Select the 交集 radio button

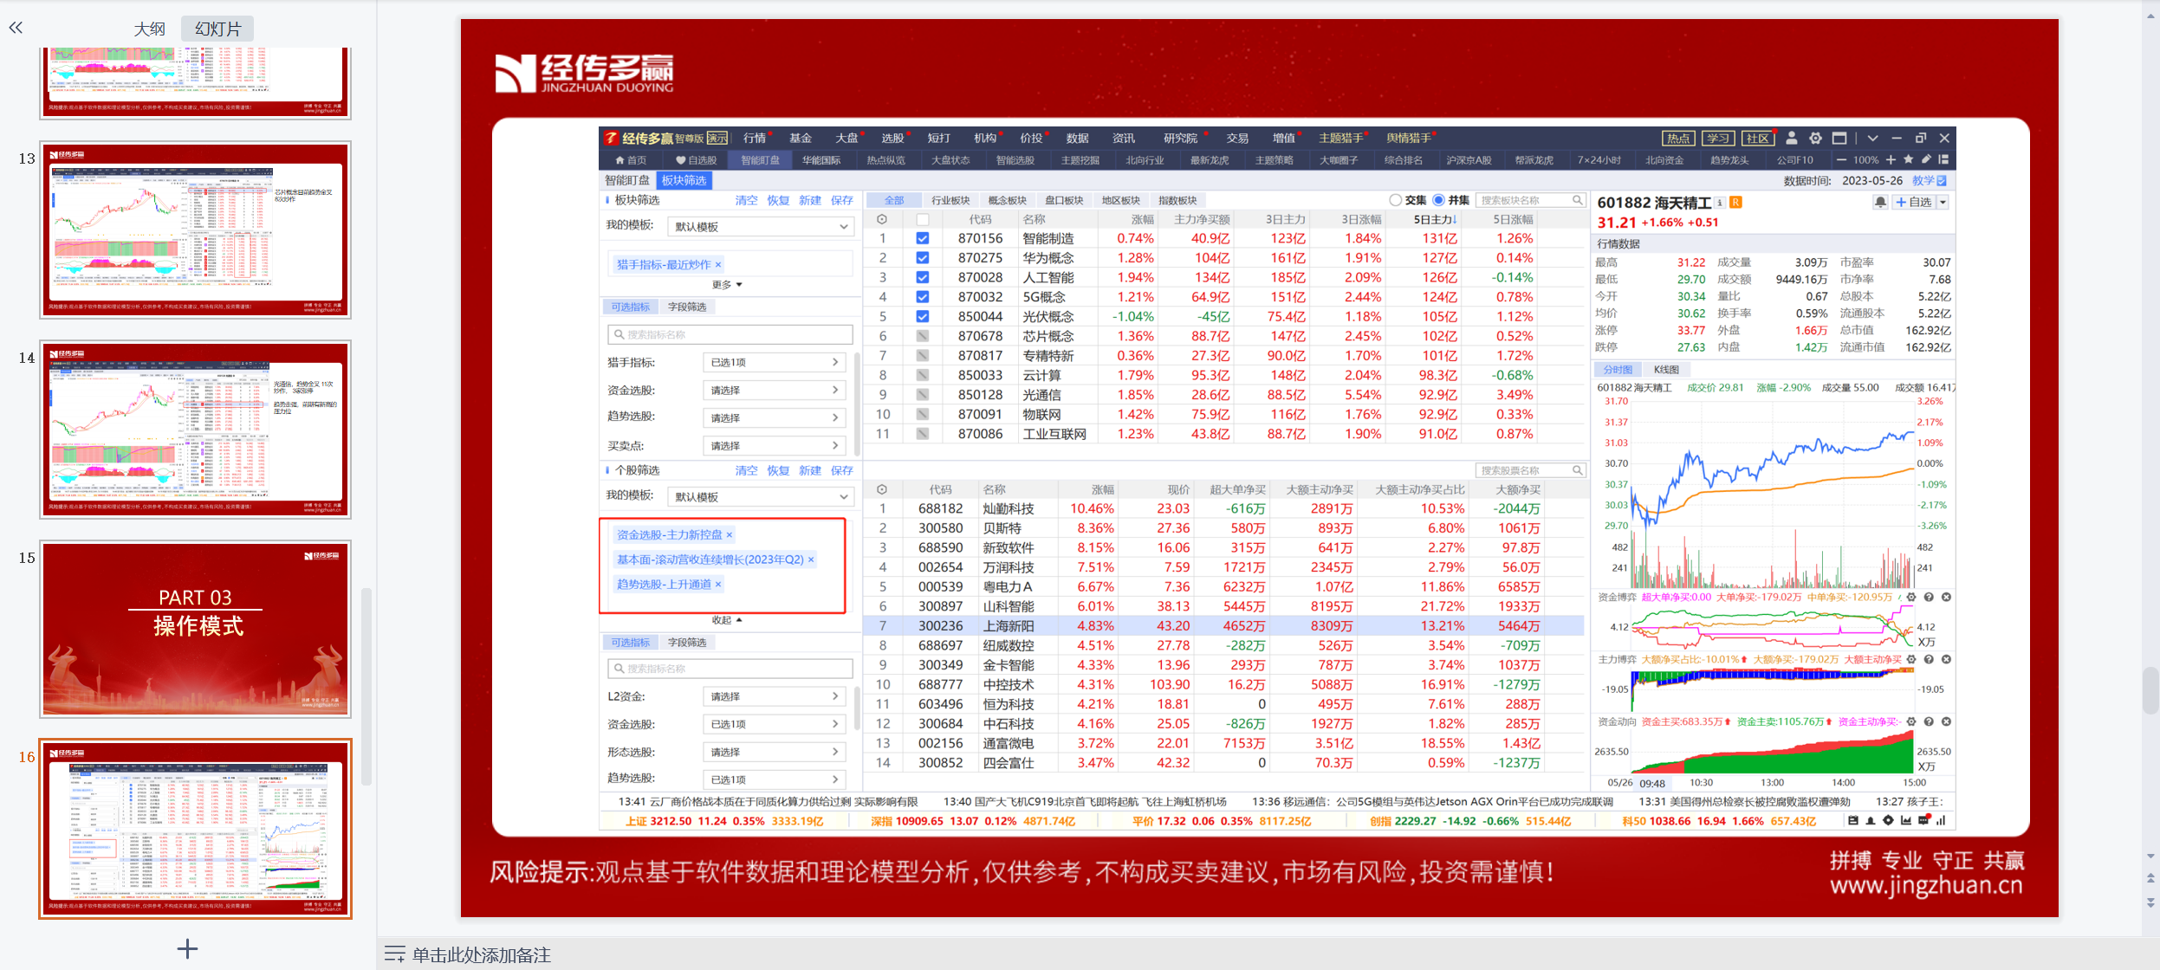[1396, 200]
